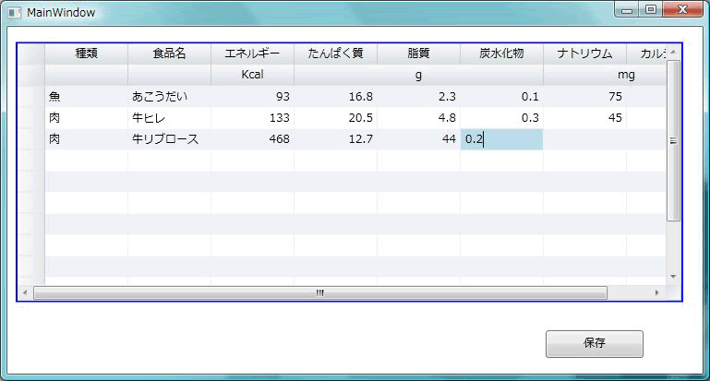This screenshot has width=710, height=381.
Task: Click the row header of the あこうだい row
Action: [31, 96]
